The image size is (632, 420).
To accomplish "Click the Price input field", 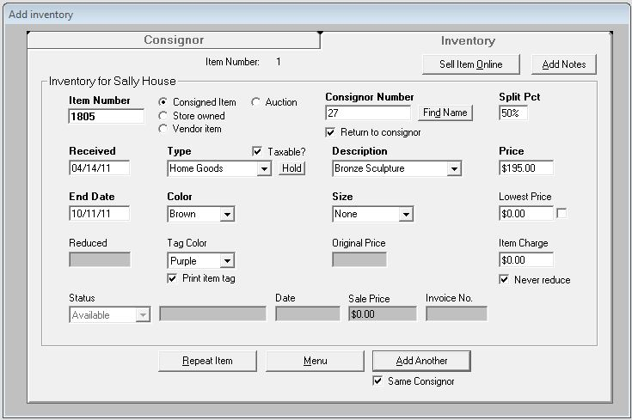I will click(x=525, y=168).
